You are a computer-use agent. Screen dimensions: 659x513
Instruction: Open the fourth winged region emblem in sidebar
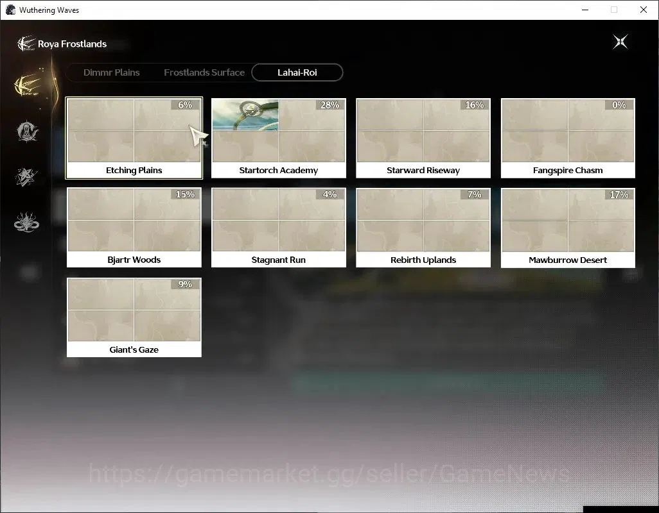point(26,223)
